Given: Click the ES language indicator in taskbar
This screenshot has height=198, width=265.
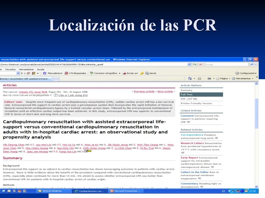Looking at the screenshot, I should tap(224, 191).
